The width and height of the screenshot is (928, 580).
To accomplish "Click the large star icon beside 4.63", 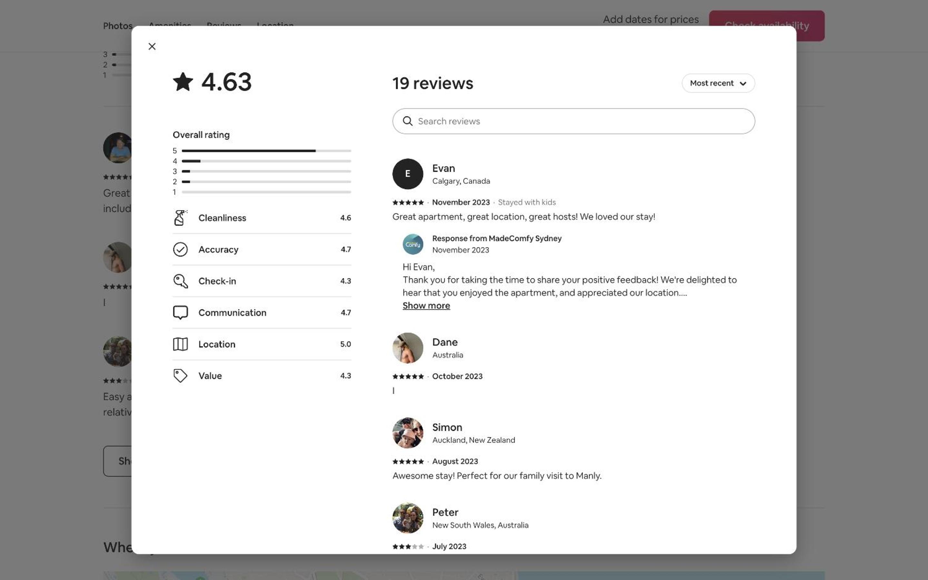I will click(x=183, y=82).
